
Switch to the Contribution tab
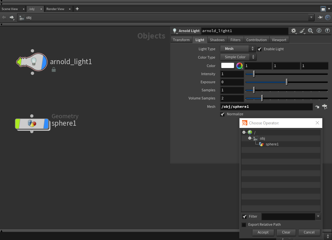tap(256, 40)
